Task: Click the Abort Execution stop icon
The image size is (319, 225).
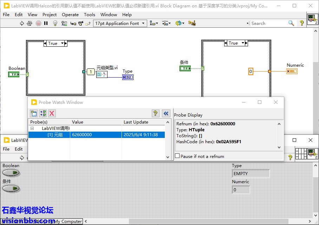Action: 38,23
